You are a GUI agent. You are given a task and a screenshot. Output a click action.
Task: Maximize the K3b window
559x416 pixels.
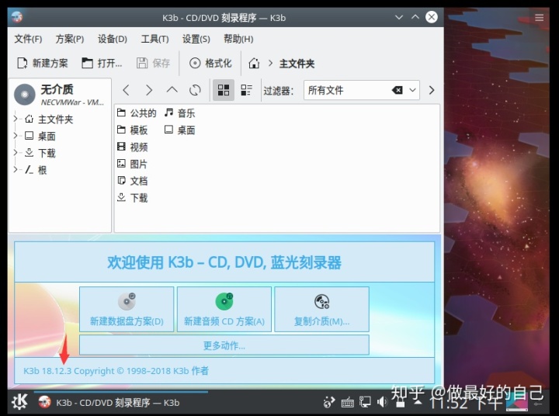(x=415, y=17)
